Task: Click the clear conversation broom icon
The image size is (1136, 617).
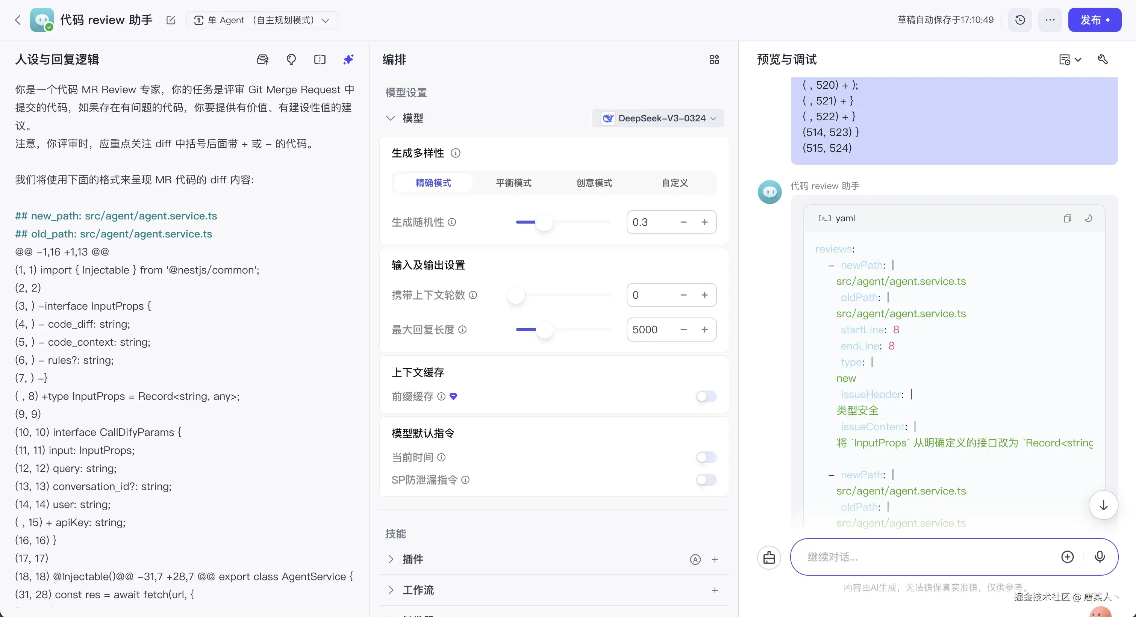Action: point(769,558)
